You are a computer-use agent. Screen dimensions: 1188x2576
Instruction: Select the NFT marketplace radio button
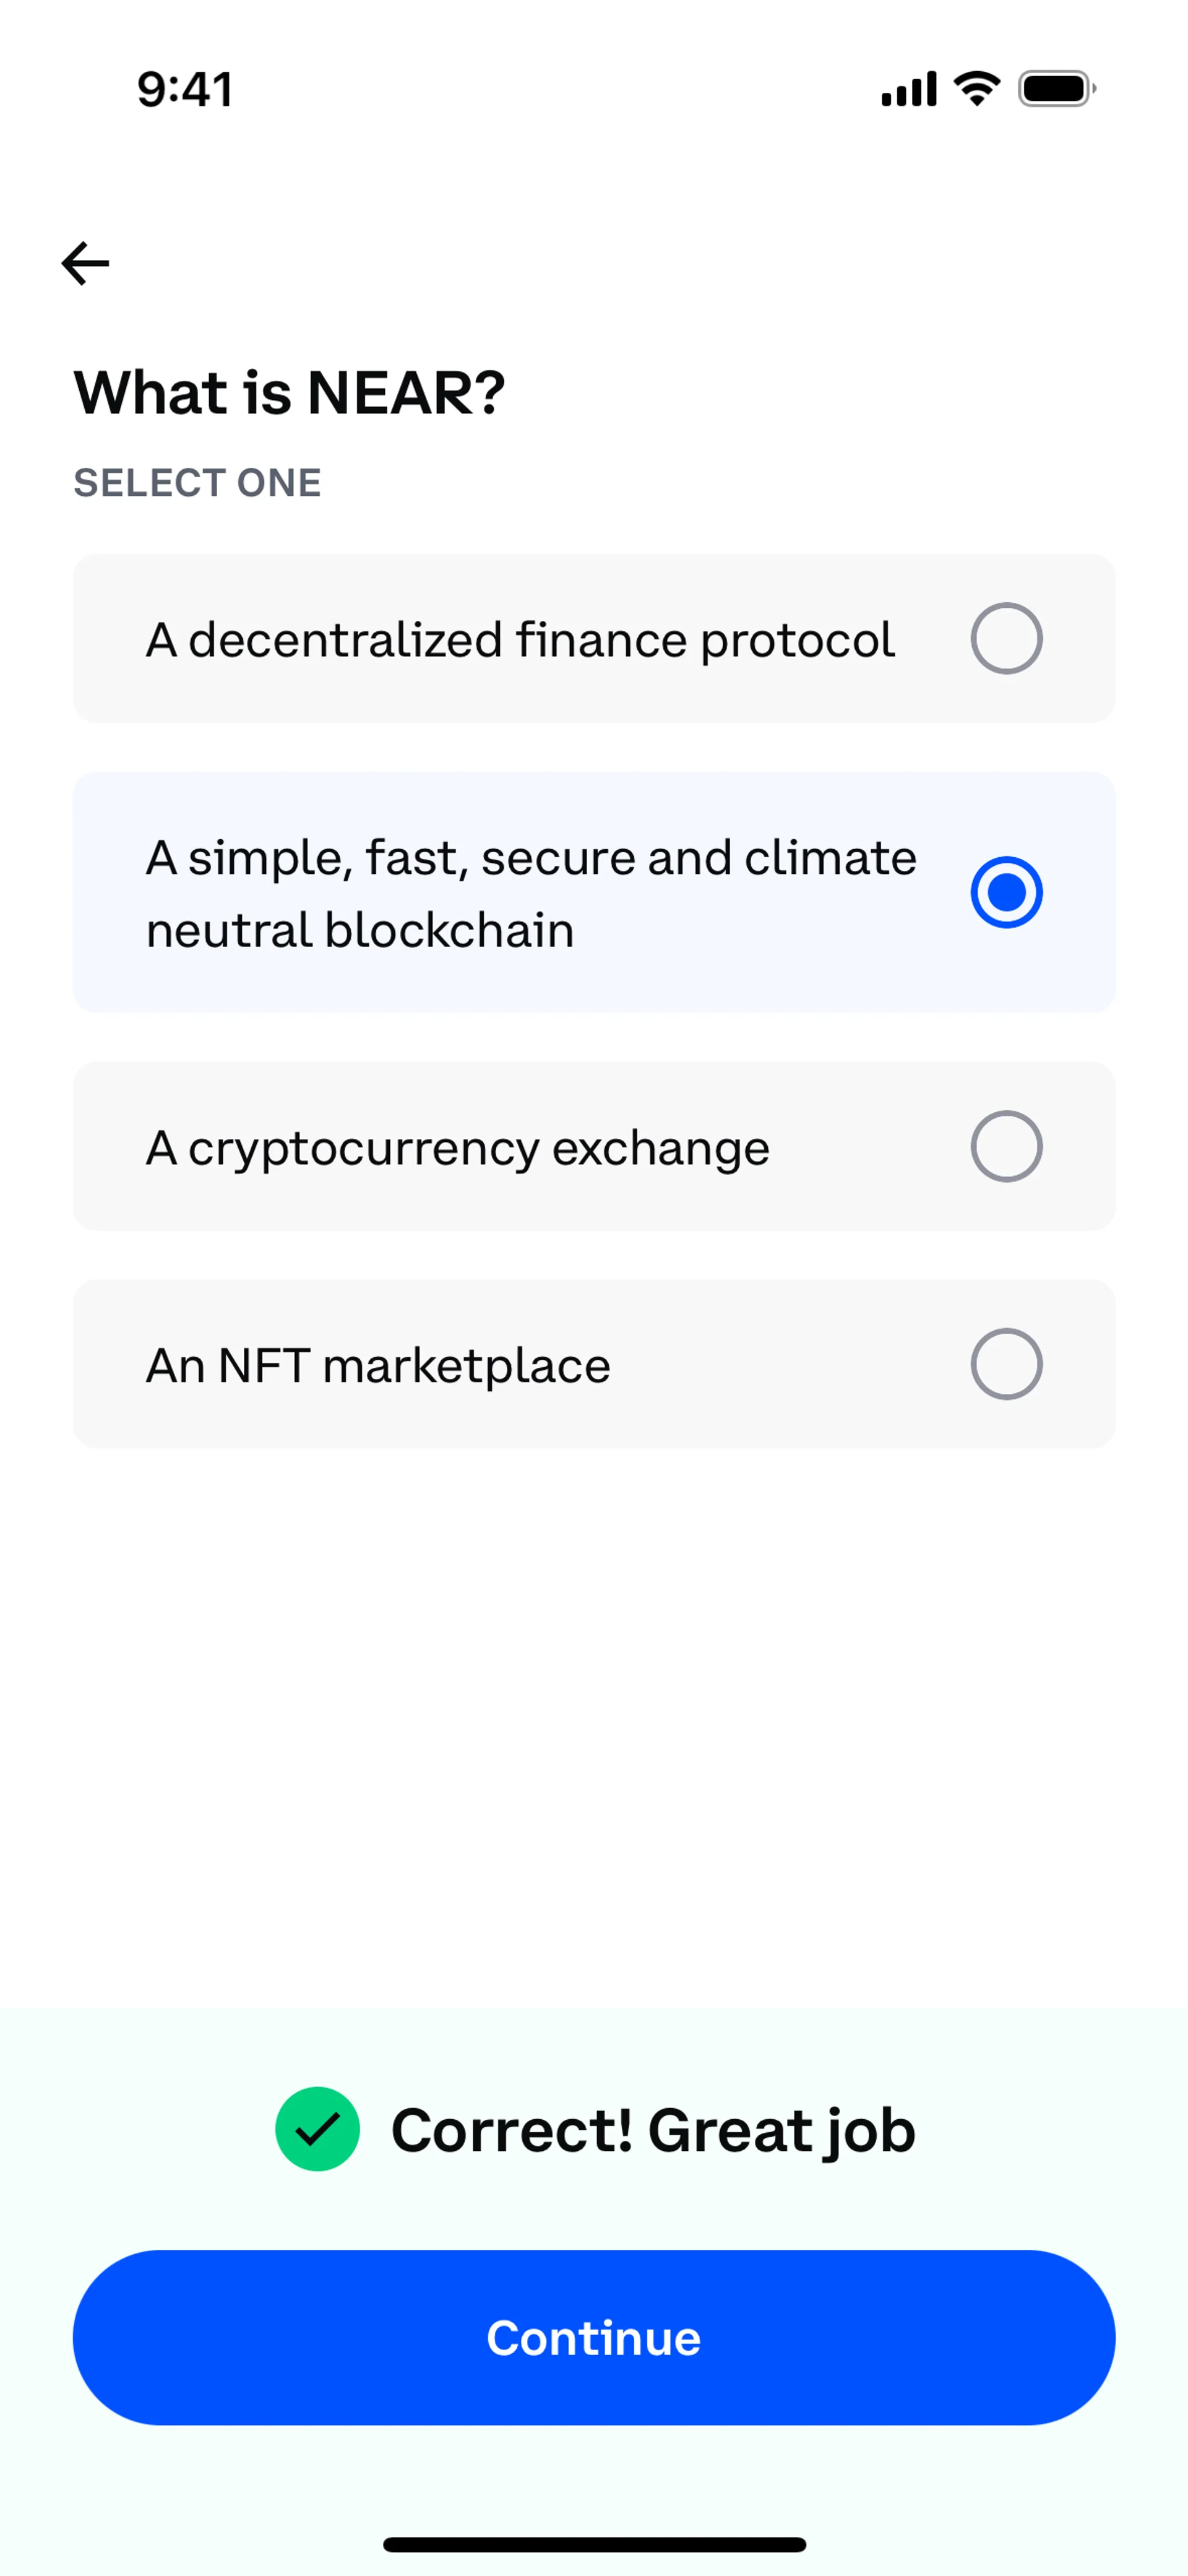(1006, 1364)
